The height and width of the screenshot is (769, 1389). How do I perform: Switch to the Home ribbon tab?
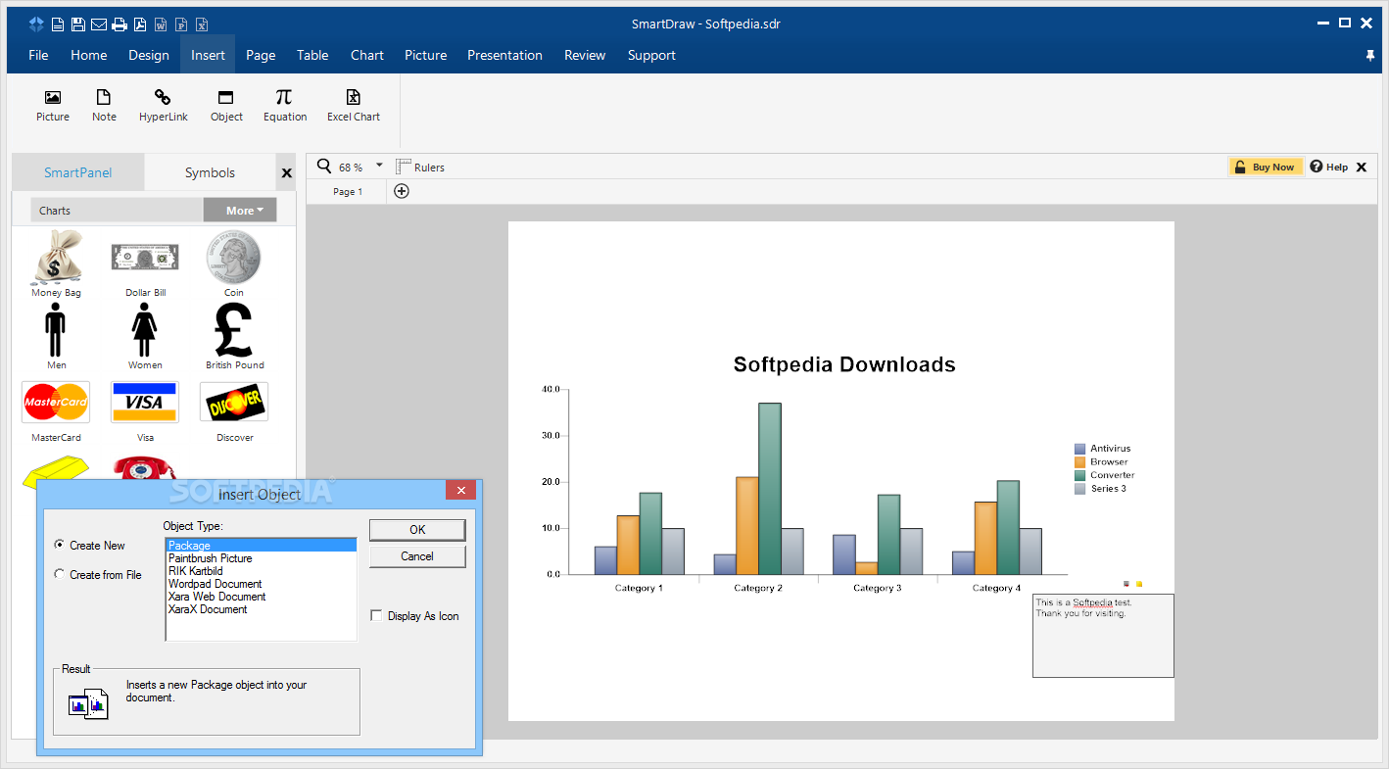coord(88,55)
